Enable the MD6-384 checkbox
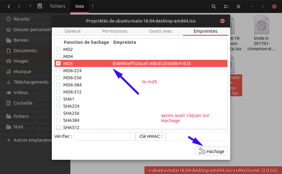282x174 pixels. [58, 85]
